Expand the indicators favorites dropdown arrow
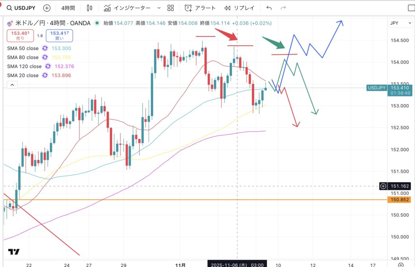This screenshot has width=415, height=267. (158, 8)
